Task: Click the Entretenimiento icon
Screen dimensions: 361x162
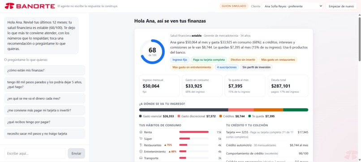Action: tap(141, 152)
